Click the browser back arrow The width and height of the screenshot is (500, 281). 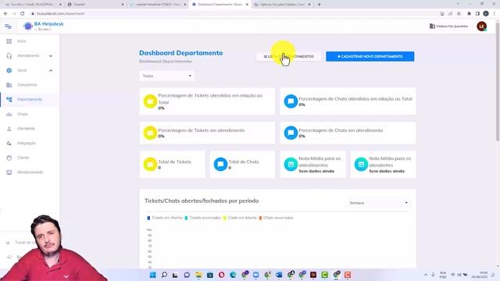coord(5,13)
